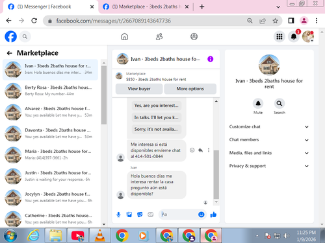
Task: Open the Maria conversation
Action: (50, 155)
